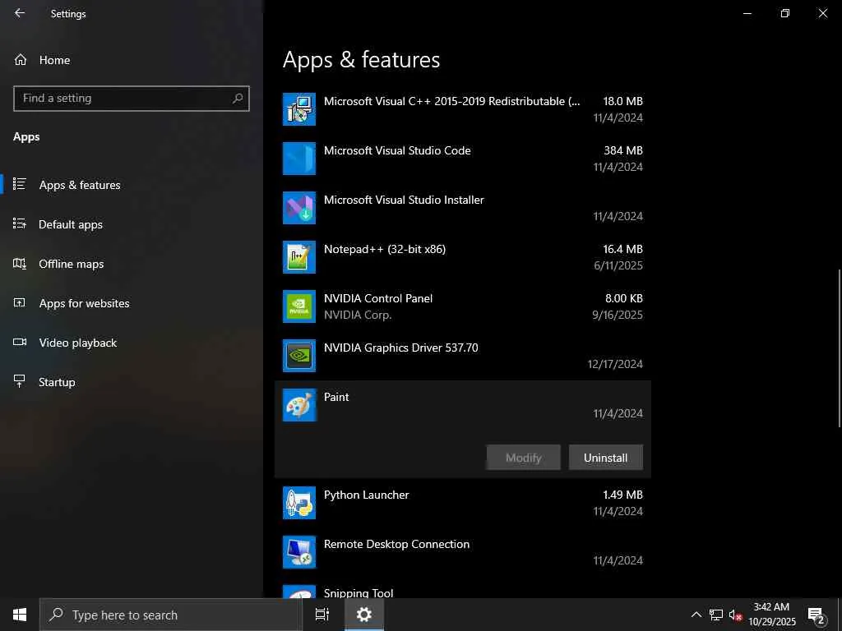Viewport: 842px width, 631px height.
Task: Open Apps for websites page
Action: 132,303
